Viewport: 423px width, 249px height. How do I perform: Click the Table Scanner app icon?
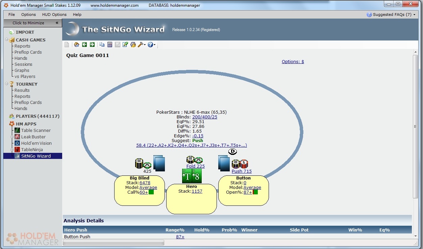[x=17, y=130]
